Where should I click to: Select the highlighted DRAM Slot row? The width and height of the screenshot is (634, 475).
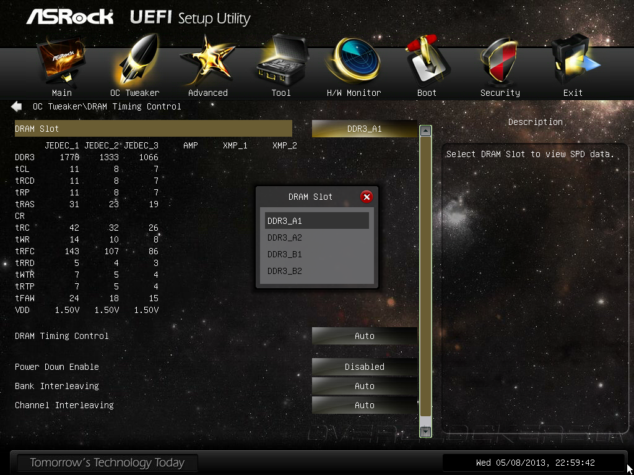pyautogui.click(x=154, y=129)
